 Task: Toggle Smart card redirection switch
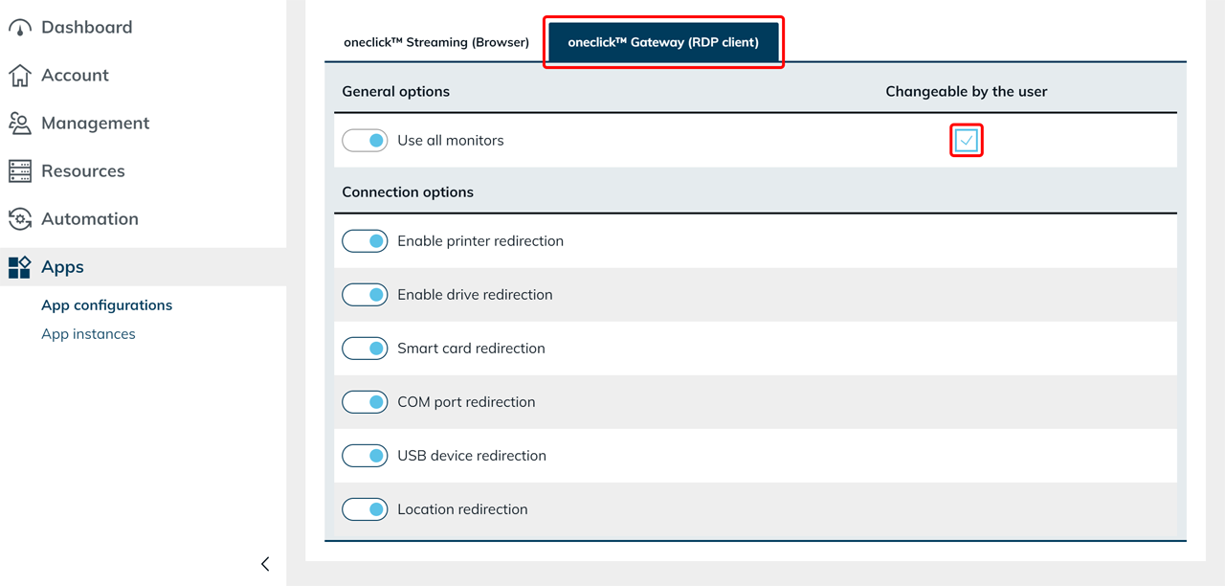(x=365, y=349)
